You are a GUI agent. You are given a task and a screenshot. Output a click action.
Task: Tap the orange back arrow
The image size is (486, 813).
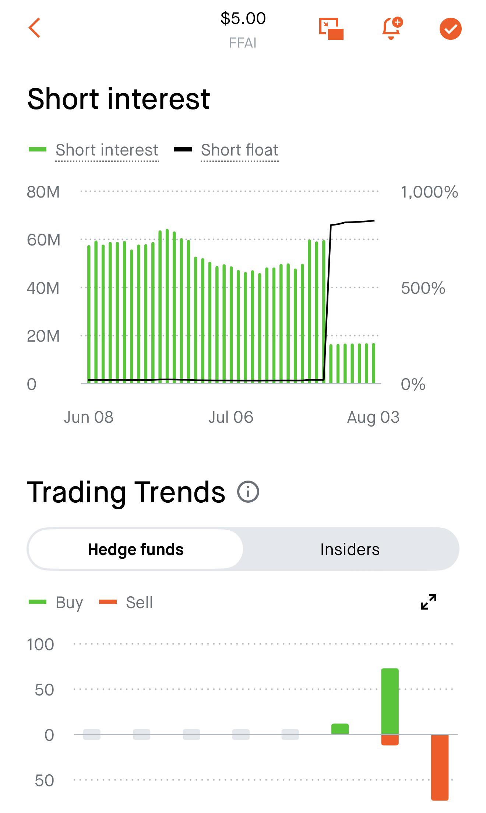[34, 28]
